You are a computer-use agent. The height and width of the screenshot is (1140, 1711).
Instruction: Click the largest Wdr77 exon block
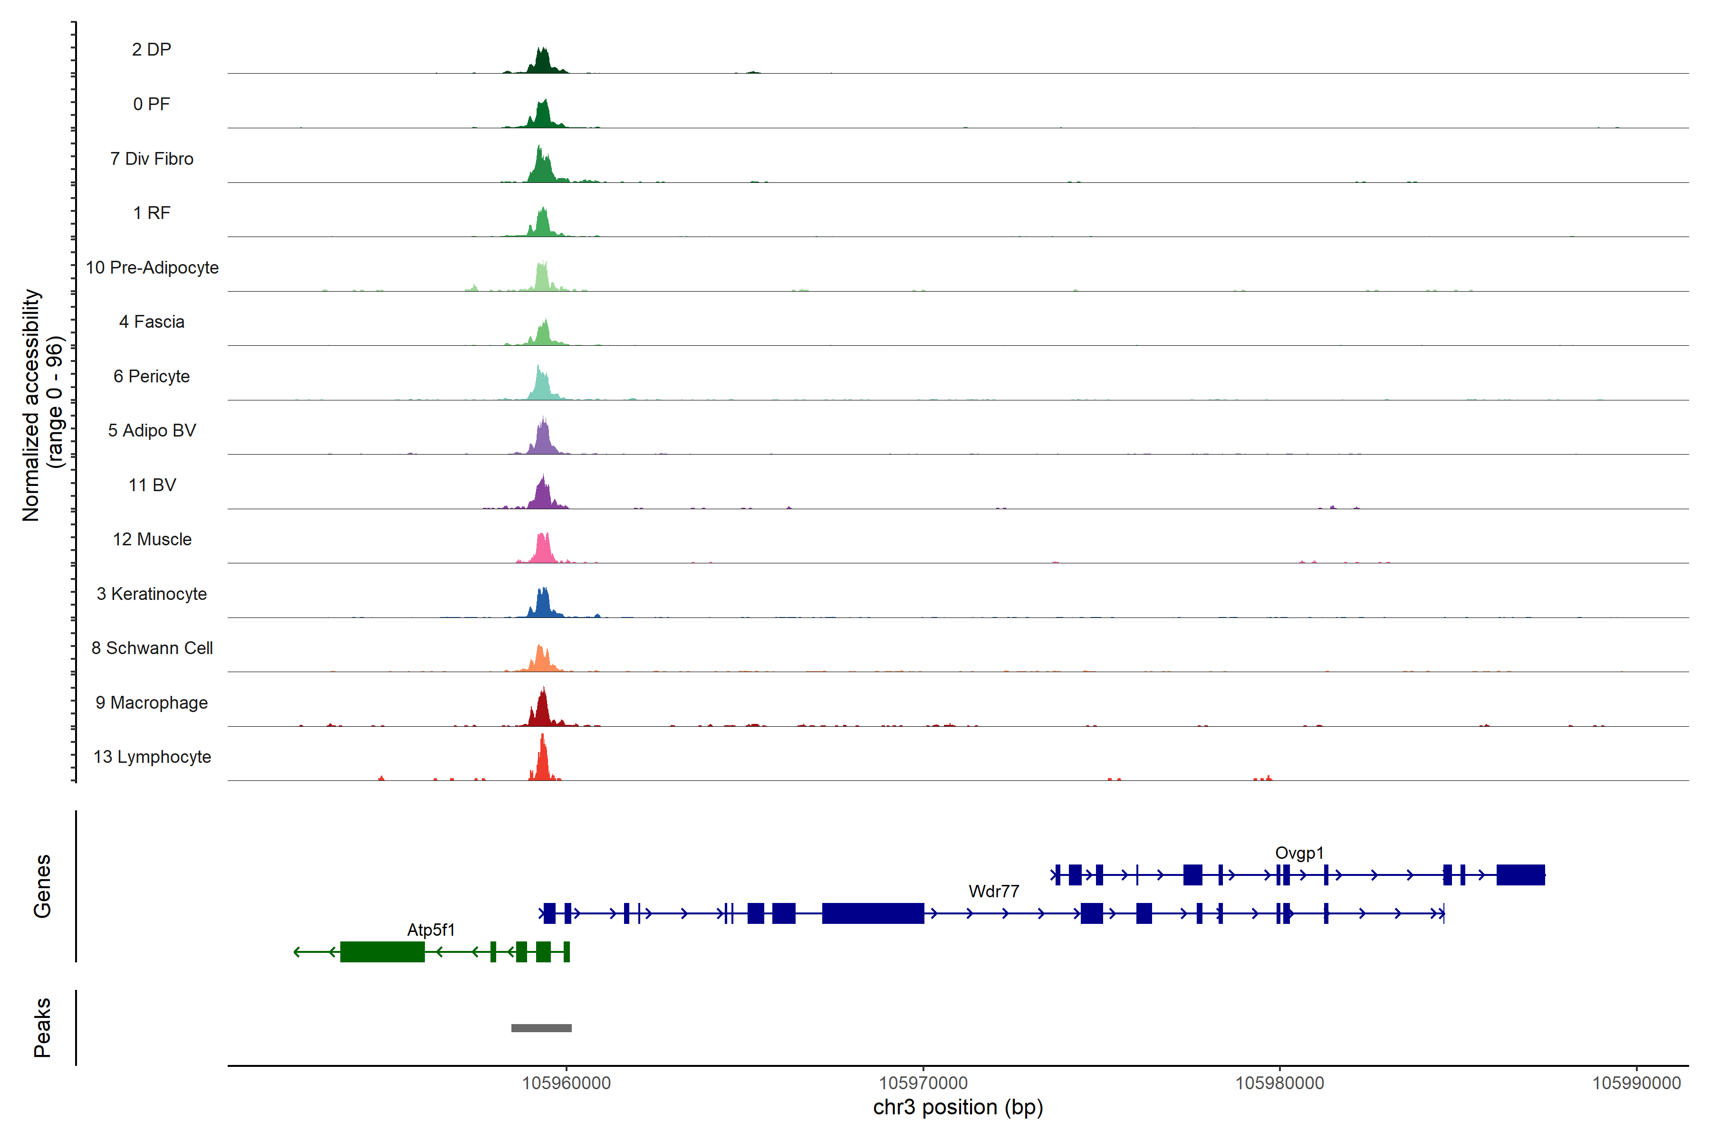click(x=873, y=913)
